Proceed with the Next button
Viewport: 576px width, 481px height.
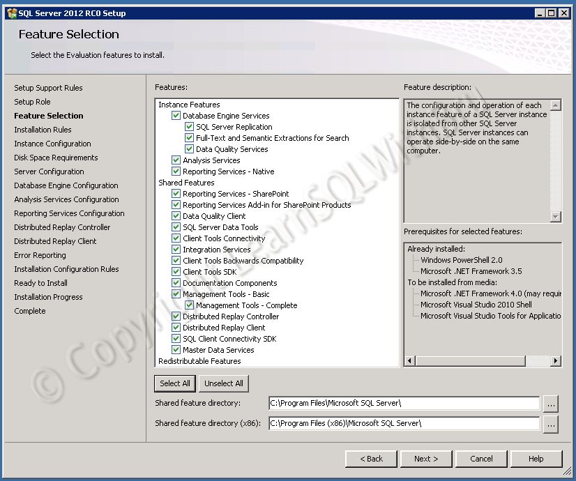click(x=426, y=459)
